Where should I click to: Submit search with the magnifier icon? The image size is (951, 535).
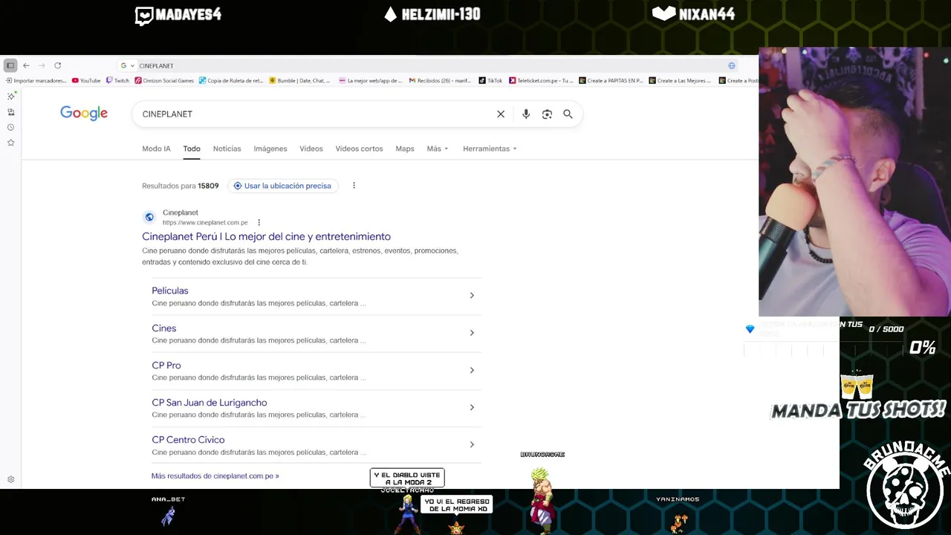(568, 114)
